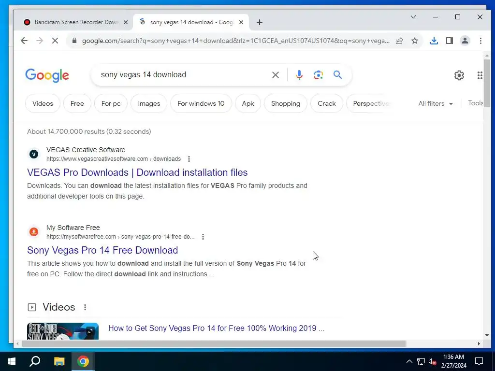495x371 pixels.
Task: Open VEGAS Pro Downloads result link
Action: pos(137,172)
